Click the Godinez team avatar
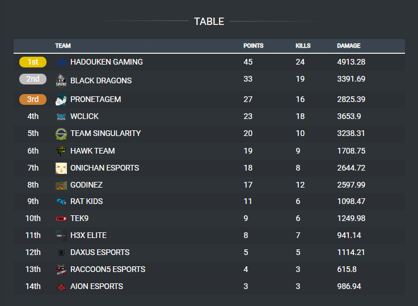Viewport: 418px width, 306px height. coord(61,185)
